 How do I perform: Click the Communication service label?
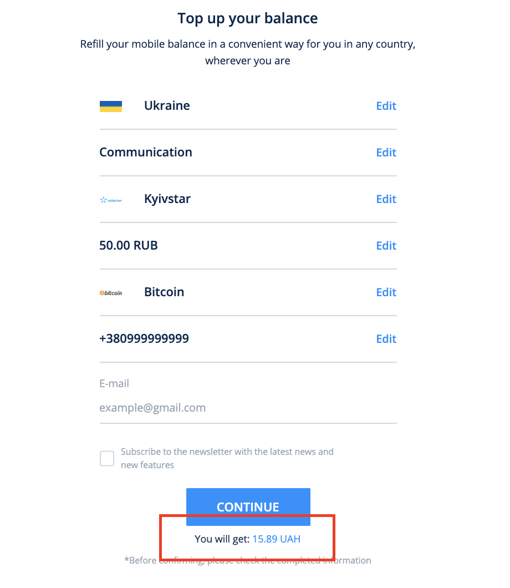pyautogui.click(x=146, y=153)
